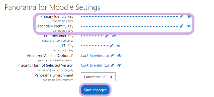Click to enter text for Visualizer Version
The height and width of the screenshot is (97, 214).
pyautogui.click(x=95, y=56)
